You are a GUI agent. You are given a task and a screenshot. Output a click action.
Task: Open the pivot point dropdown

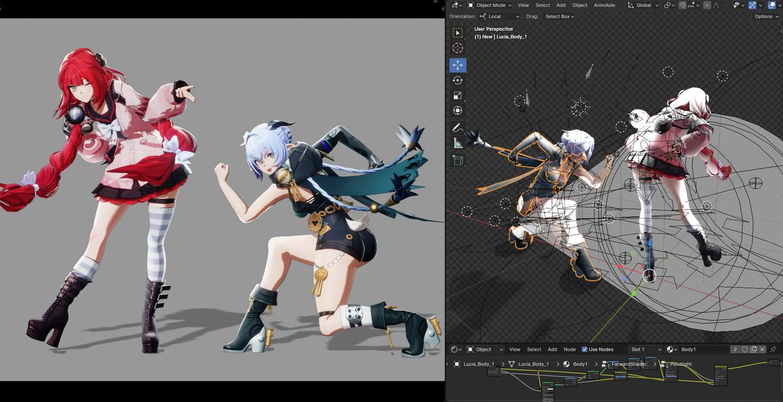[x=669, y=5]
